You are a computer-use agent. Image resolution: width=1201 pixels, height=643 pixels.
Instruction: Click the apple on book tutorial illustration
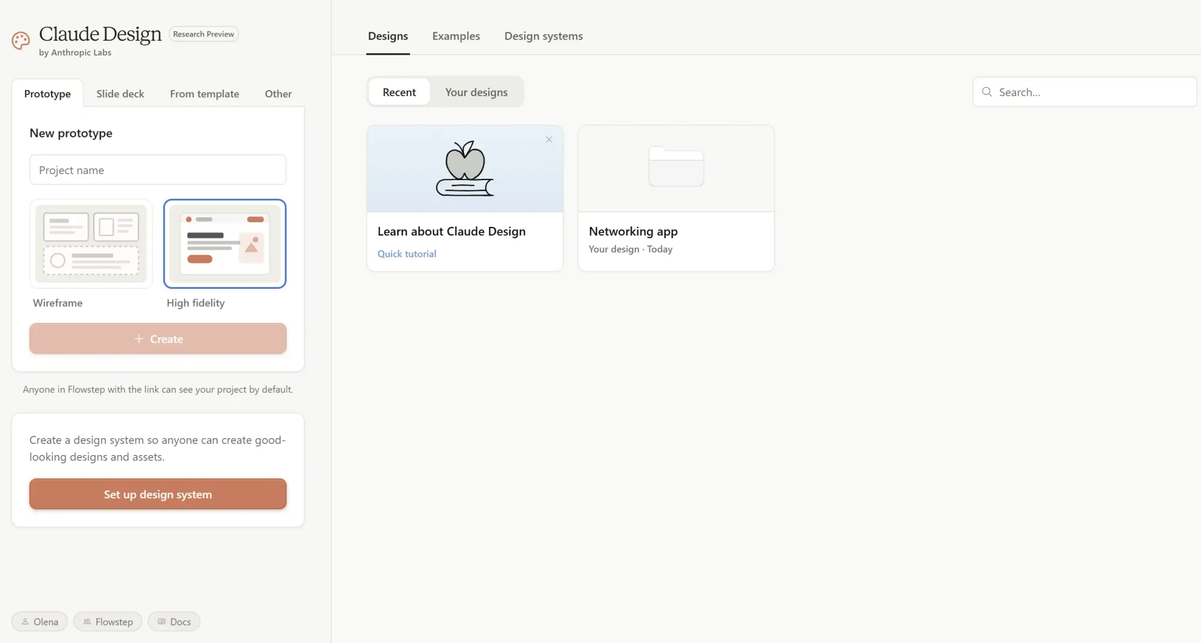[x=465, y=169]
